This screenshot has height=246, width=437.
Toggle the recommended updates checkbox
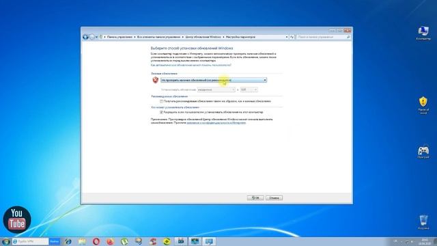tap(161, 102)
